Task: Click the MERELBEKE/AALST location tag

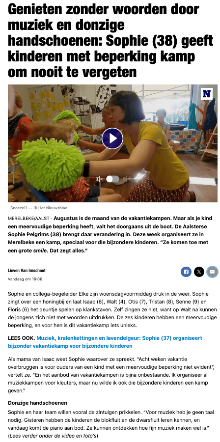Action: click(29, 219)
